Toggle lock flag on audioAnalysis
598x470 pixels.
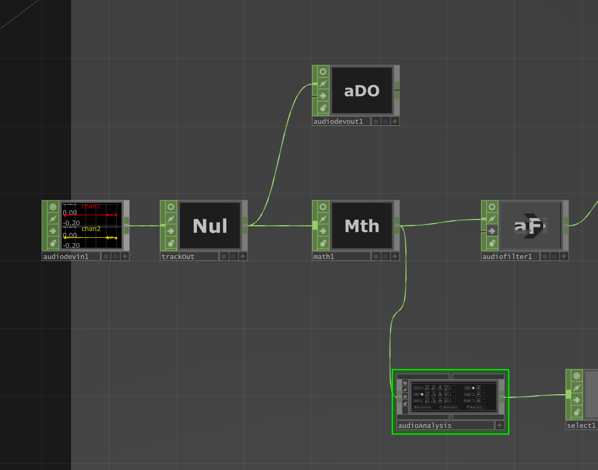click(405, 404)
